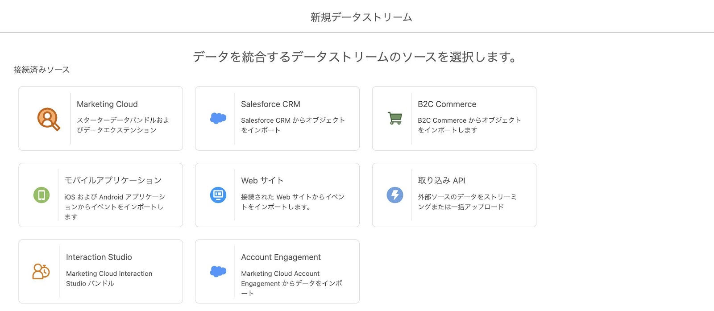
Task: Select the mobile application phone icon
Action: coord(42,195)
